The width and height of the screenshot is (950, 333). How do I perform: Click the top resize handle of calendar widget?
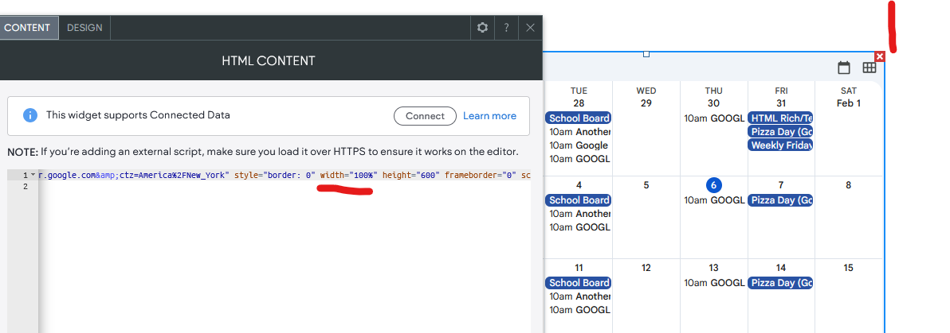click(x=646, y=54)
